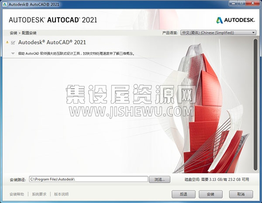This screenshot has width=262, height=203.
Task: Close the AutoCAD 2021 installer window
Action: pos(252,3)
